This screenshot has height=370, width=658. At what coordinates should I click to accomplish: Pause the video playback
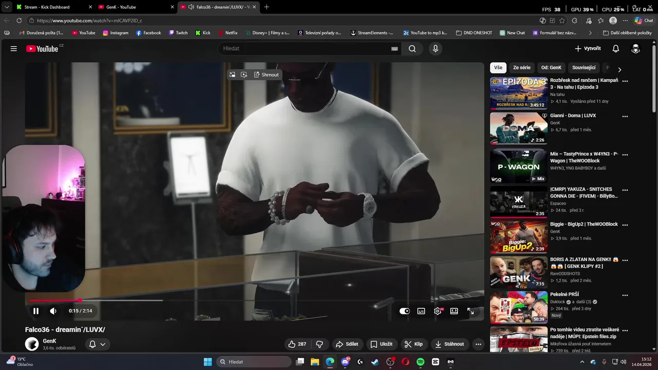(36, 311)
